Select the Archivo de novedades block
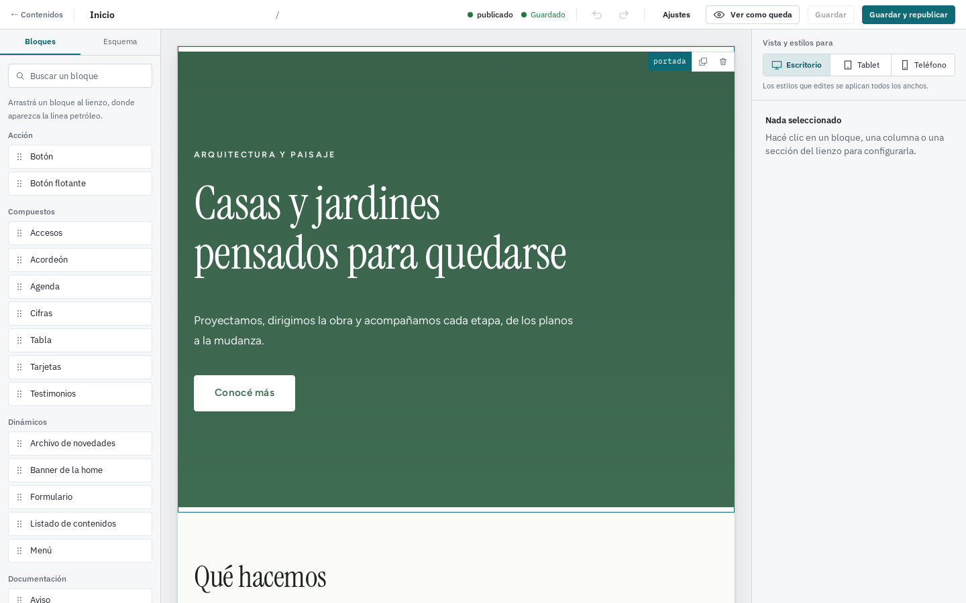This screenshot has height=603, width=966. click(80, 444)
